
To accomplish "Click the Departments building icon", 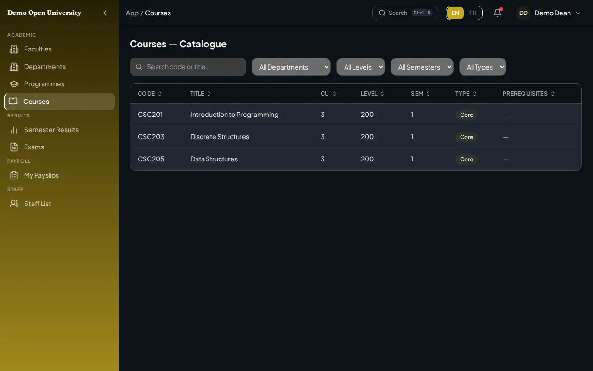I will click(14, 67).
